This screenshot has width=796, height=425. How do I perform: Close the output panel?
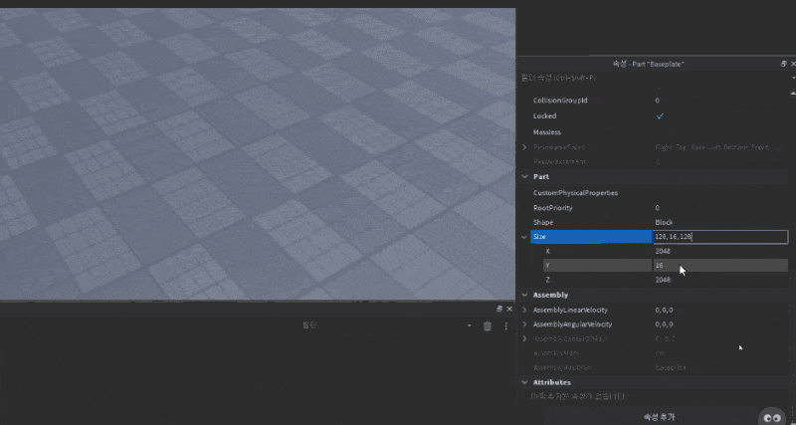[x=509, y=310]
